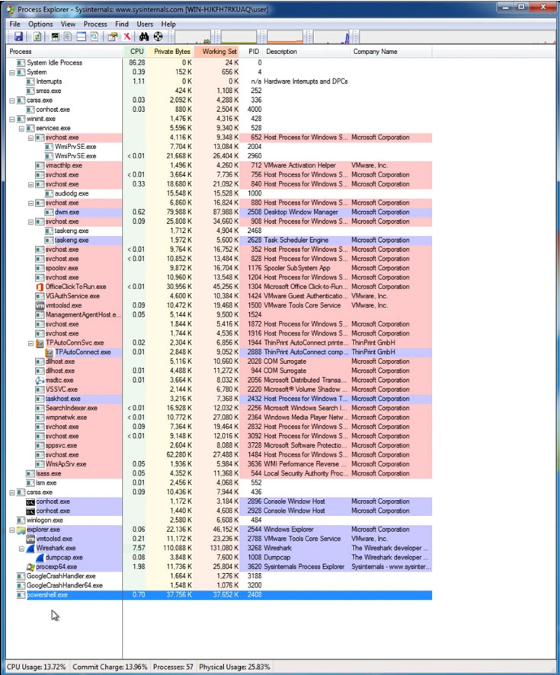Collapse the services.exe tree node
The width and height of the screenshot is (560, 675).
coord(21,129)
